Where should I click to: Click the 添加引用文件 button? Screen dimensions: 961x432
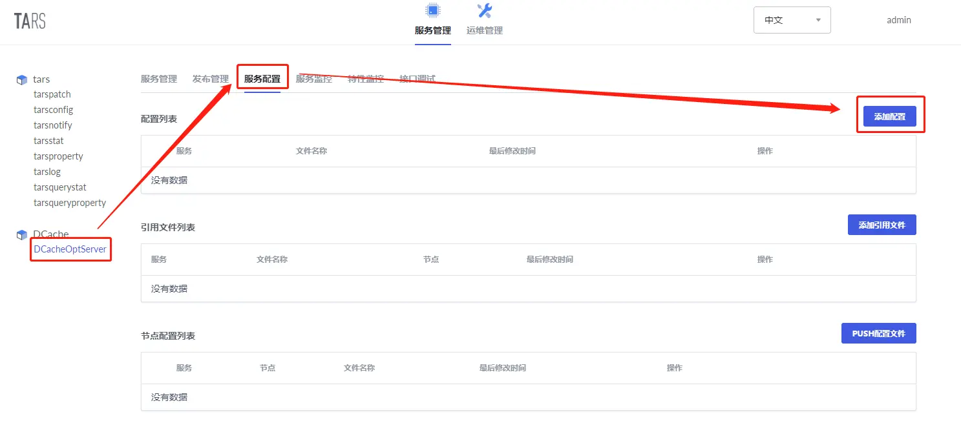point(882,225)
